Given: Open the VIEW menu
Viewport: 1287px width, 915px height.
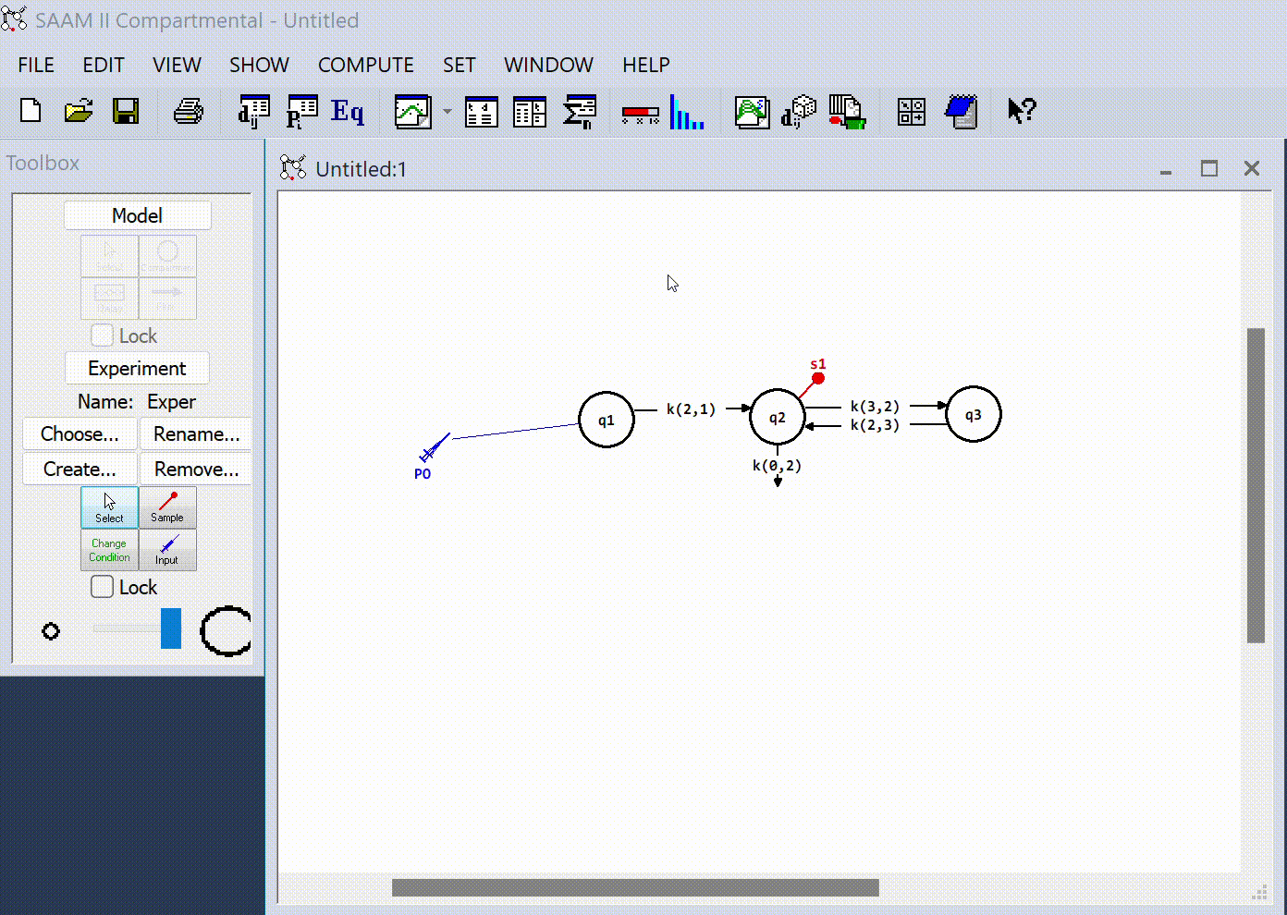Looking at the screenshot, I should point(177,65).
